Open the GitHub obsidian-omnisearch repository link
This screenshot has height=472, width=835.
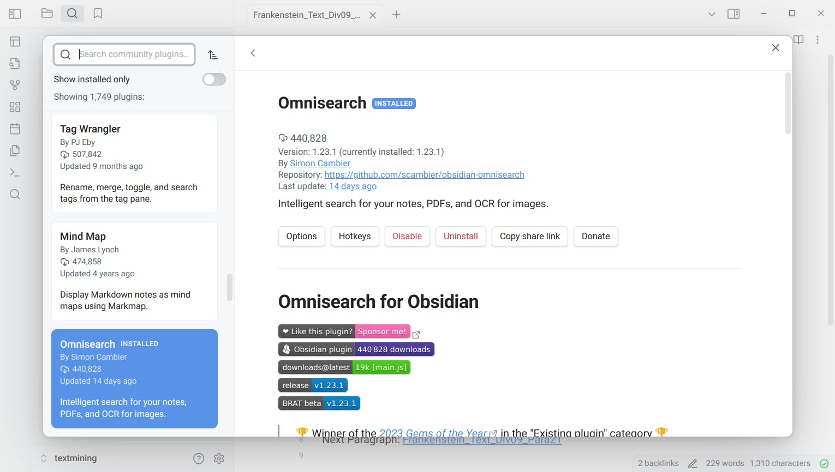(424, 175)
